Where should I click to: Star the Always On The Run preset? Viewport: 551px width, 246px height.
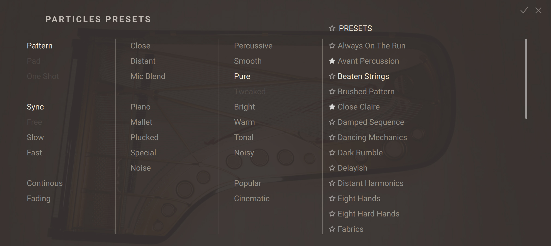point(332,46)
